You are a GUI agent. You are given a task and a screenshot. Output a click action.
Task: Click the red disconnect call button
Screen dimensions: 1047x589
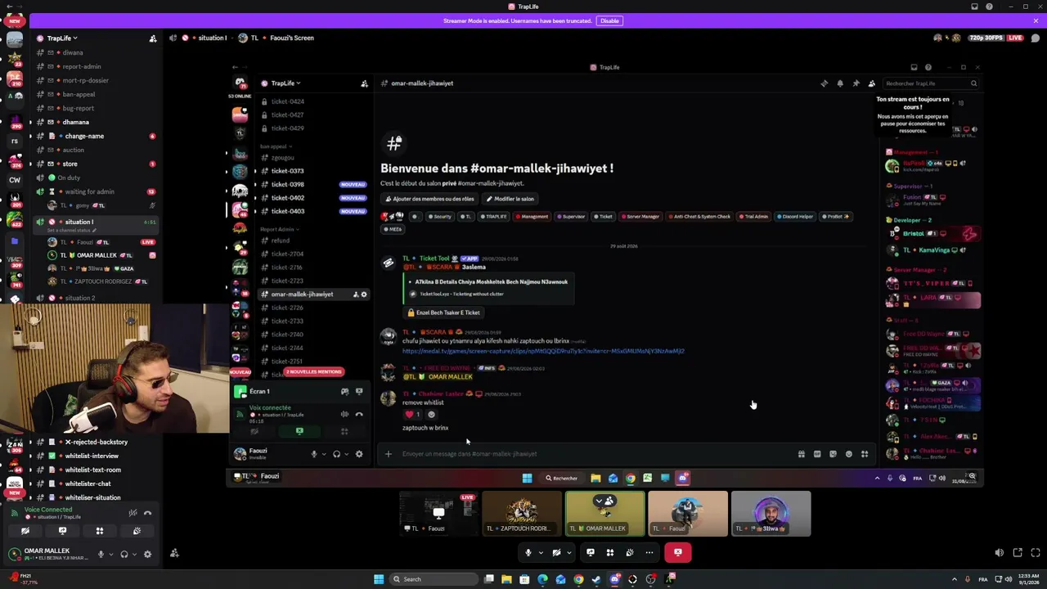[x=677, y=553]
